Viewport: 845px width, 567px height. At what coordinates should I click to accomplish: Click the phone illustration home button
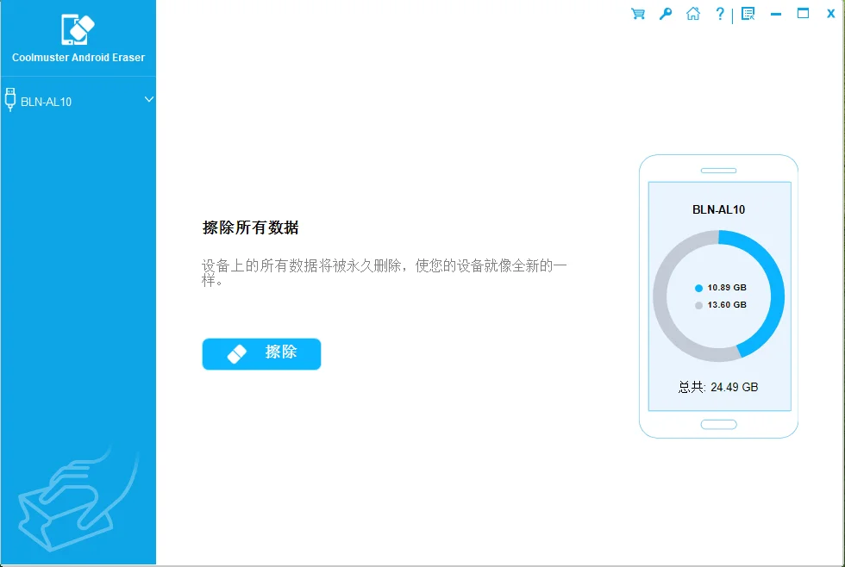pos(719,423)
